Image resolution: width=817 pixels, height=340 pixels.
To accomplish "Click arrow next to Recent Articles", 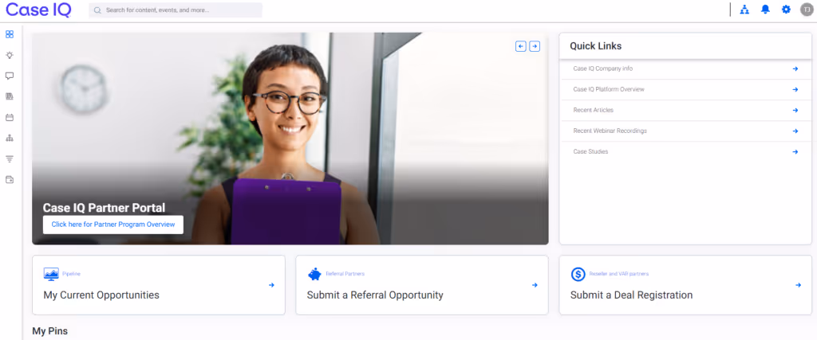I will click(x=795, y=110).
